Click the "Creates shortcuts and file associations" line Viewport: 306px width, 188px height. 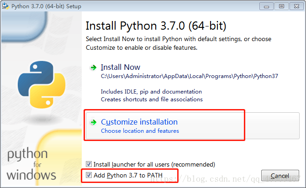tap(152, 99)
